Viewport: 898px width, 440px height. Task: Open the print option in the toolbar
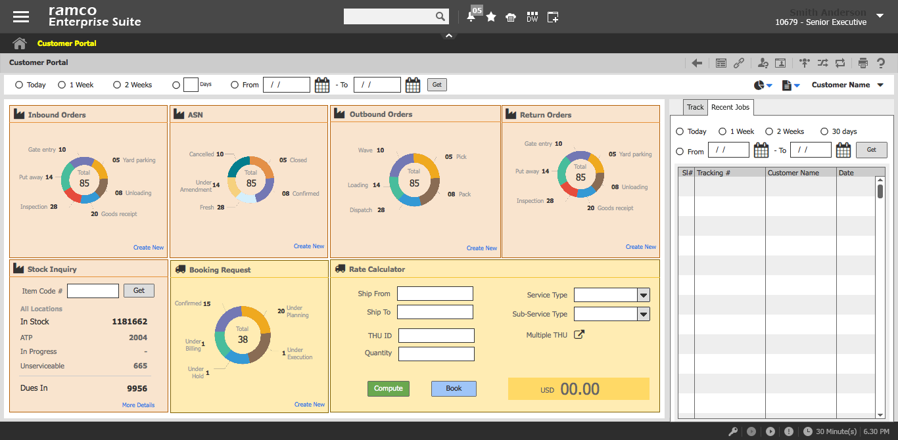[x=863, y=62]
